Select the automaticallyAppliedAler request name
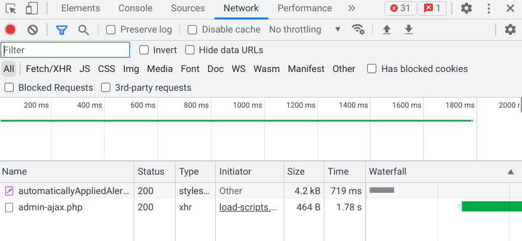Image resolution: width=522 pixels, height=241 pixels. [73, 191]
